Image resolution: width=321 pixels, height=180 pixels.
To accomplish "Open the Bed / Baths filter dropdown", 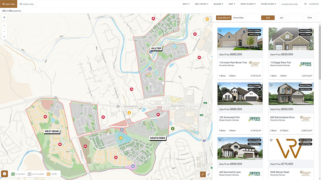I will point(202,4).
